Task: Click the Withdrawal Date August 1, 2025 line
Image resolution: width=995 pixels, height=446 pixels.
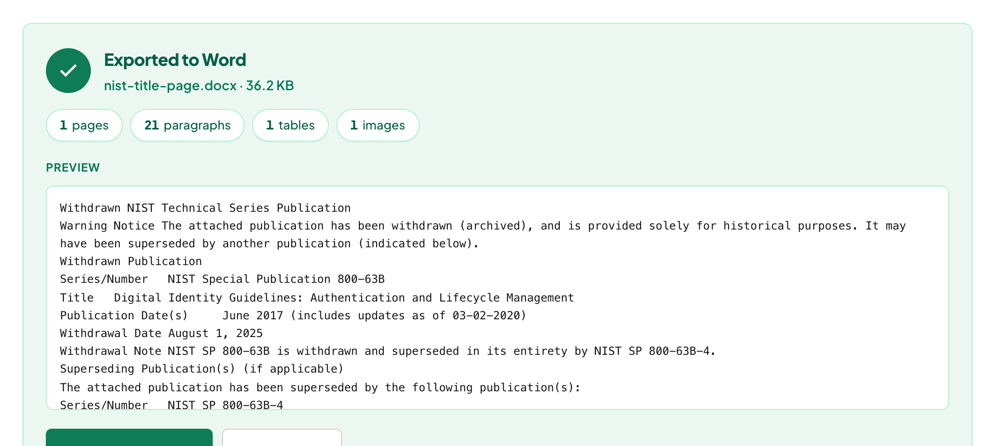Action: pos(161,333)
